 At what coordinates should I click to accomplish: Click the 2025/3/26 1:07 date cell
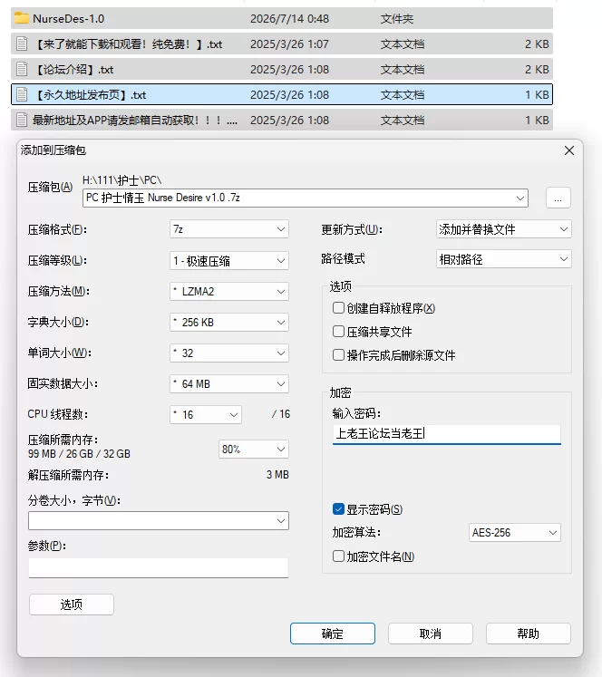point(289,44)
